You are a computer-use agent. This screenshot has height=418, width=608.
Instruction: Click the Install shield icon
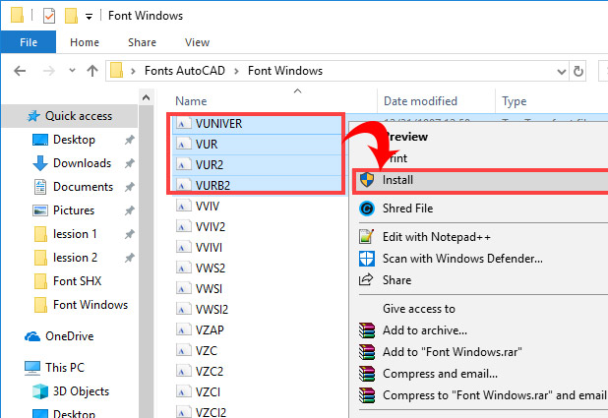pos(367,180)
